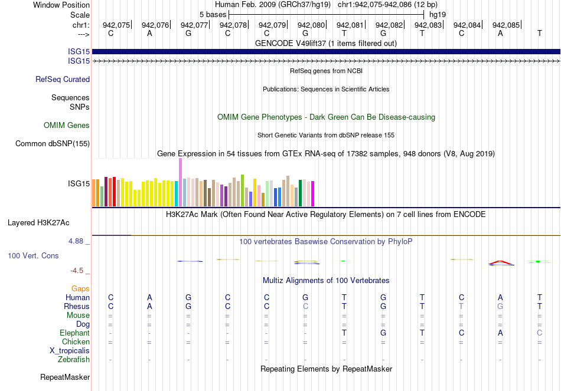
Task: Click the Dog species label
Action: tap(83, 324)
